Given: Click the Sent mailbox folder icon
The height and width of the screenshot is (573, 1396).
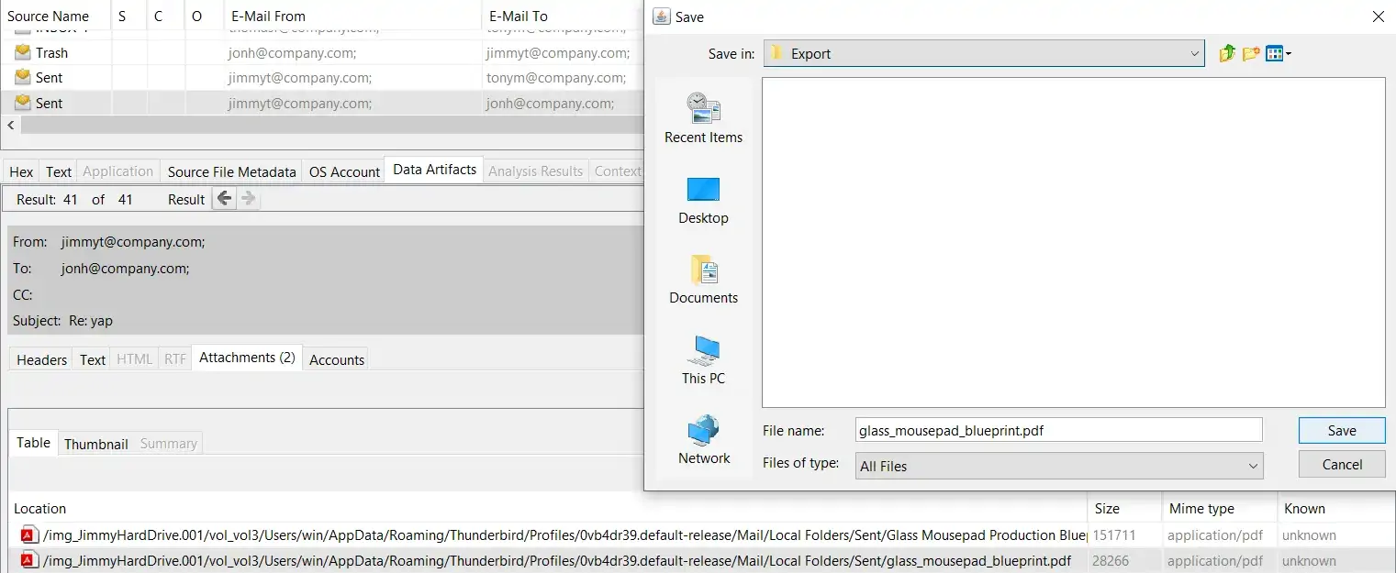Looking at the screenshot, I should point(21,77).
